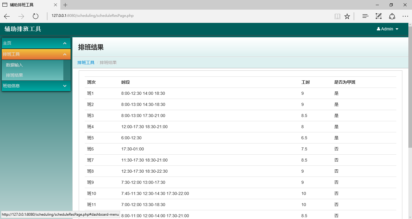Click the share icon in toolbar
Screen dimensions: 412x219
392,16
